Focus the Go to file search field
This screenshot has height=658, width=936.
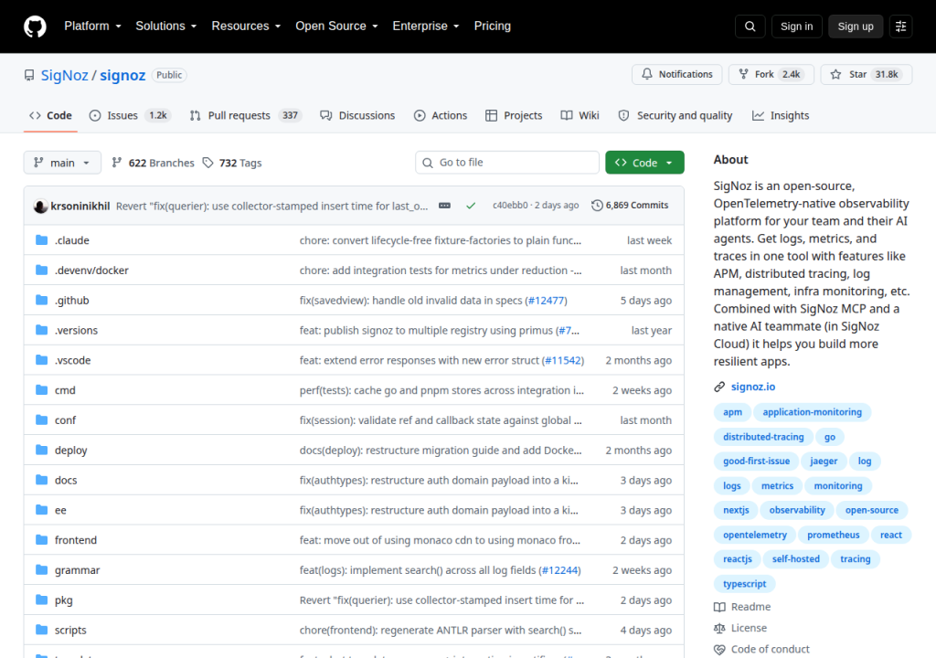click(x=507, y=163)
